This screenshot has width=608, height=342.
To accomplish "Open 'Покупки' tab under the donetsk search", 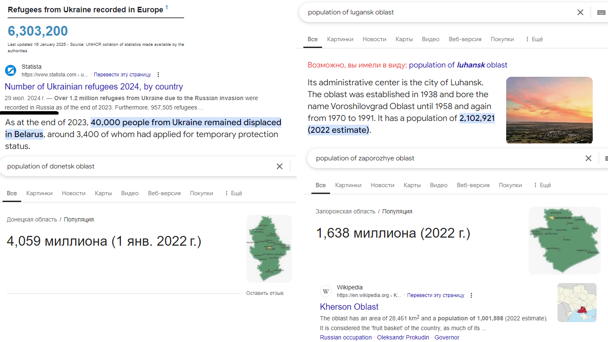I will click(x=202, y=193).
